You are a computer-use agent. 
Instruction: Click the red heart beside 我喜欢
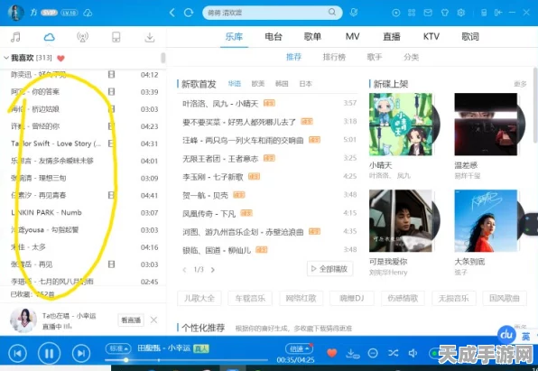point(60,59)
